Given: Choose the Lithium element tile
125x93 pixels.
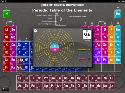Looking at the screenshot, I should [x=7, y=30].
